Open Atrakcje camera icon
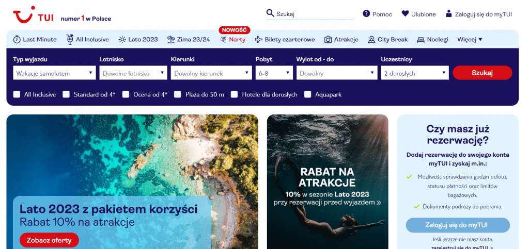 (328, 39)
